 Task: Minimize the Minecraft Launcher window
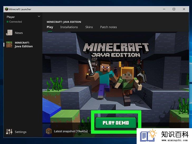click(x=164, y=9)
